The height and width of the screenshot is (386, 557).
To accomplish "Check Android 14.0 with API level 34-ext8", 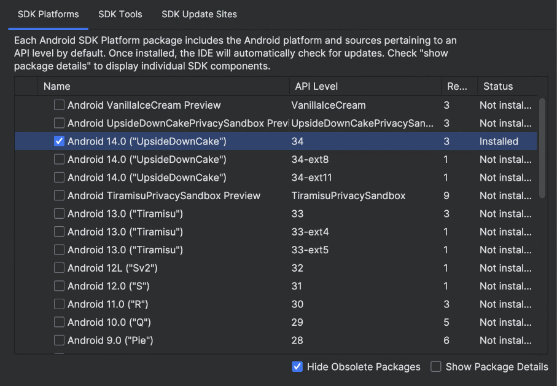I will pyautogui.click(x=59, y=160).
